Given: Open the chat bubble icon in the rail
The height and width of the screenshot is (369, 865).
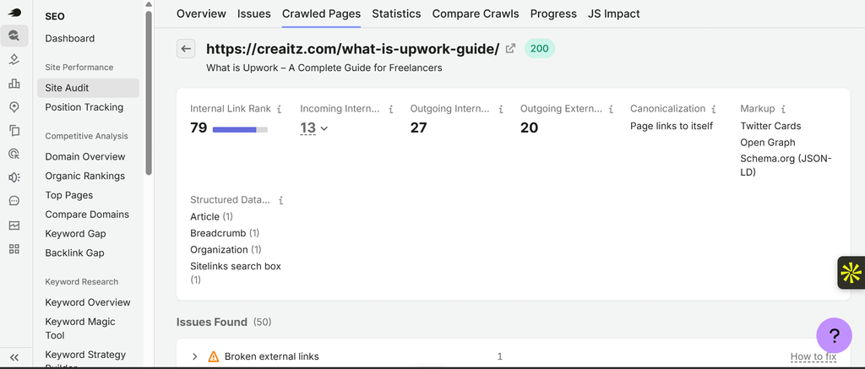Looking at the screenshot, I should (x=14, y=201).
